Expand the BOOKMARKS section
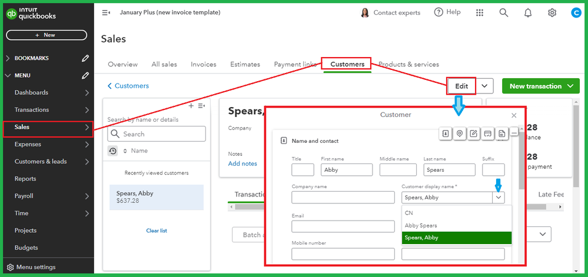Image resolution: width=588 pixels, height=277 pixels. coord(8,58)
